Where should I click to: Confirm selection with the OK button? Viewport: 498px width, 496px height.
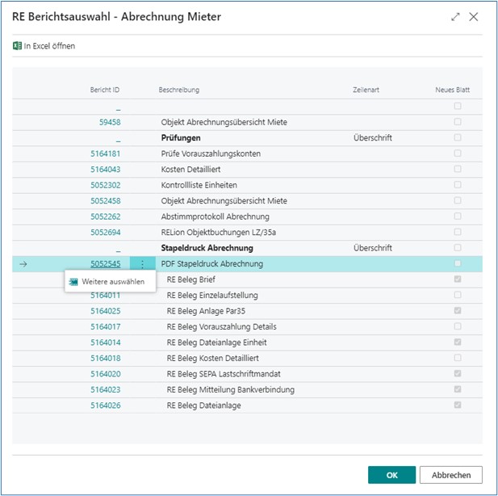391,475
